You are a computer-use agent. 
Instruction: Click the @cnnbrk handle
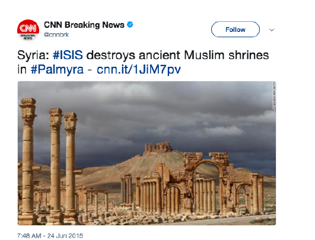click(x=56, y=34)
